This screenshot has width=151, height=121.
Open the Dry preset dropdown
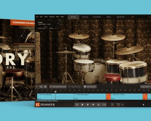pos(140,17)
